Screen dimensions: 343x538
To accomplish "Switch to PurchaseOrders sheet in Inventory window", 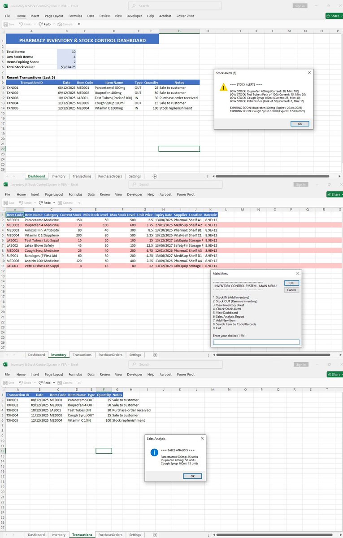I will [x=110, y=355].
